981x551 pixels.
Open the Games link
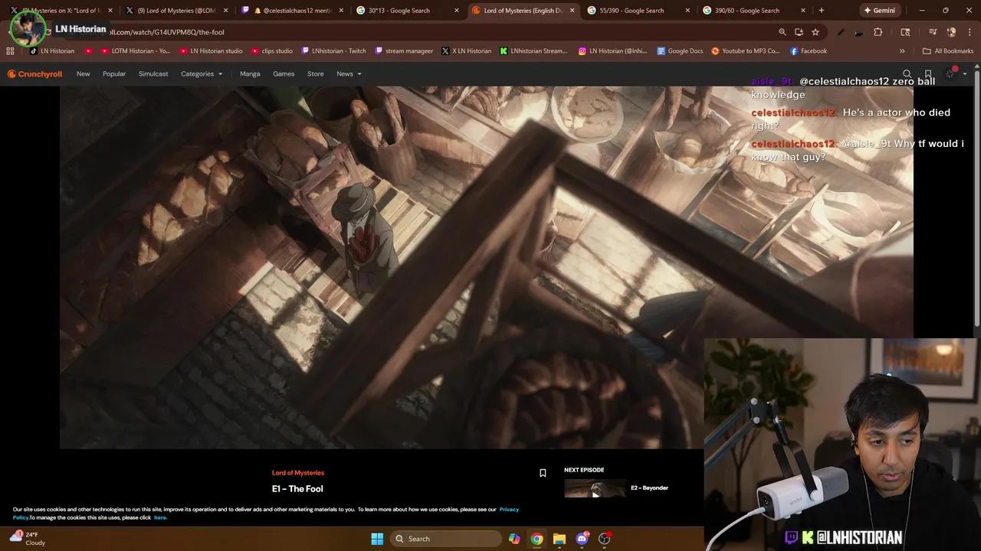pyautogui.click(x=284, y=74)
